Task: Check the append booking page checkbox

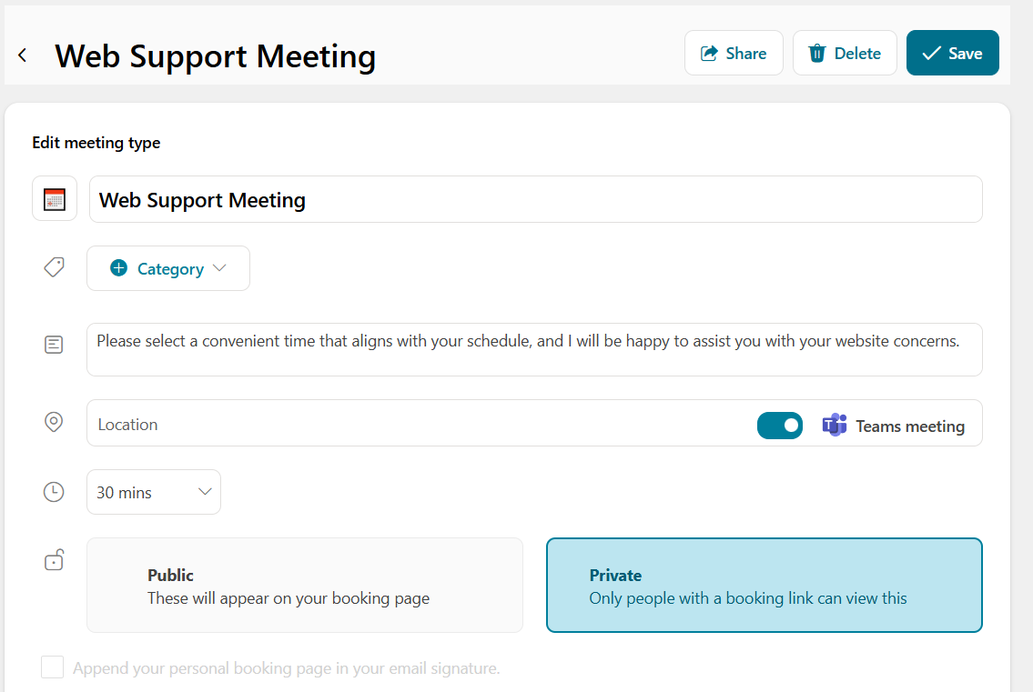Action: [x=53, y=667]
